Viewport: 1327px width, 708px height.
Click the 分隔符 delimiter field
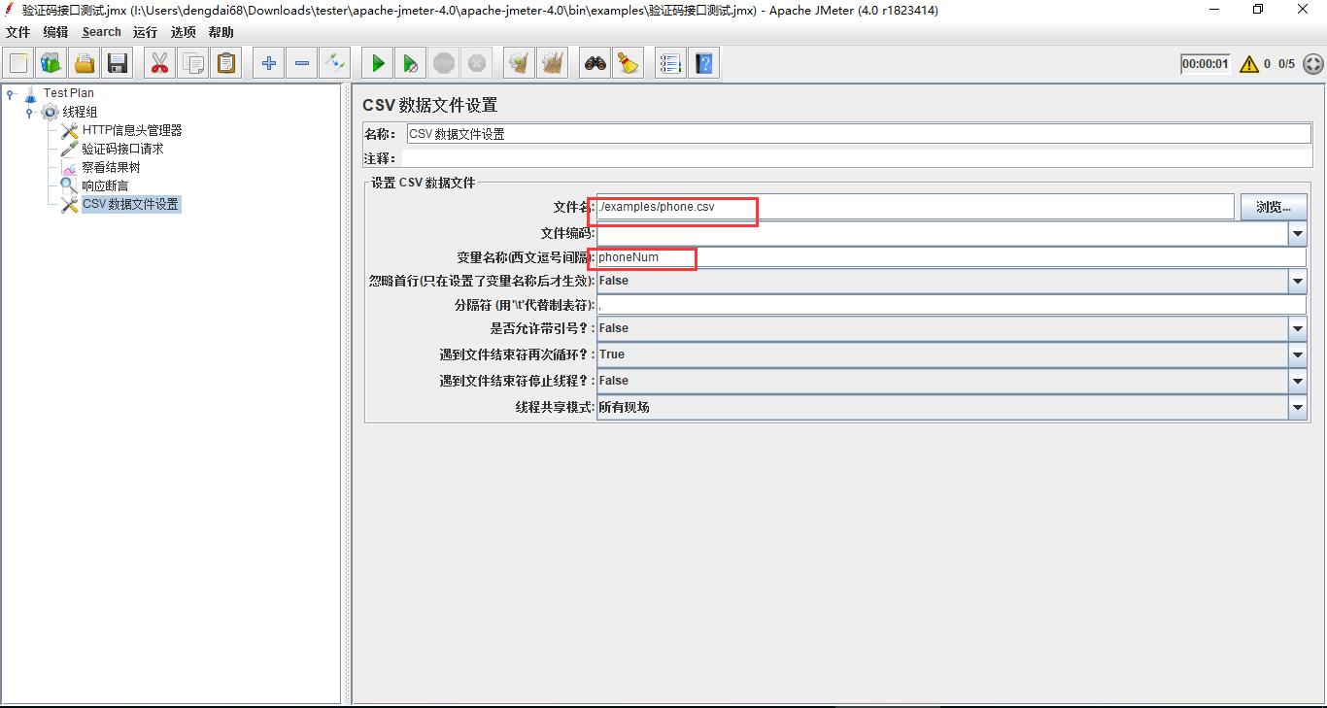(x=951, y=305)
